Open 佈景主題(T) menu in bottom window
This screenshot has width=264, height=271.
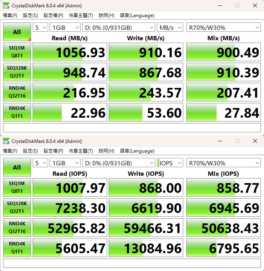[81, 151]
